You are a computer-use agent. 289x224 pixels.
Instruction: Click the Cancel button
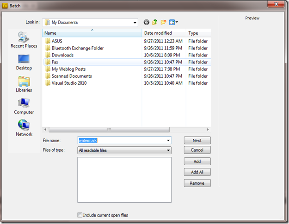(197, 150)
